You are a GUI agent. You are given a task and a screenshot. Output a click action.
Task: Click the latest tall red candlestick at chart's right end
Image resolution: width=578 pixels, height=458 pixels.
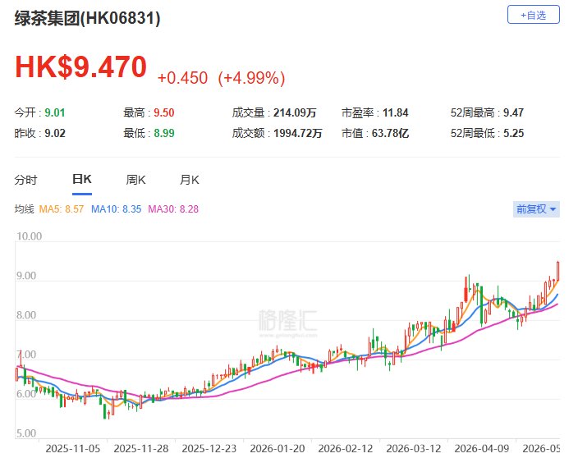click(558, 271)
